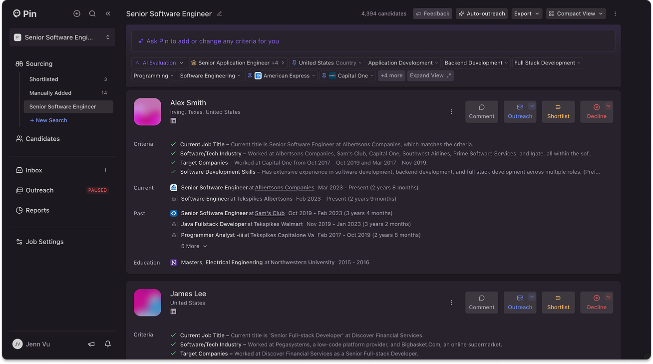Viewport: 653px width, 364px height.
Task: Toggle the pin on American Express filter
Action: tap(250, 76)
